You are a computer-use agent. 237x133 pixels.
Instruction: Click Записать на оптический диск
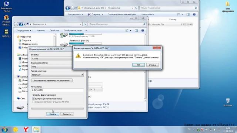(x=122, y=14)
